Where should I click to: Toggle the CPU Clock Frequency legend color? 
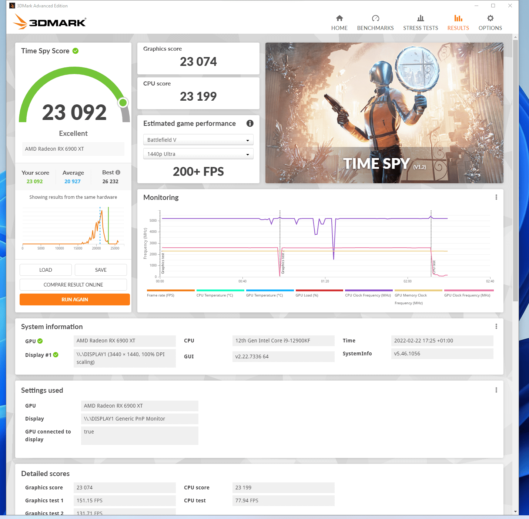pyautogui.click(x=369, y=291)
